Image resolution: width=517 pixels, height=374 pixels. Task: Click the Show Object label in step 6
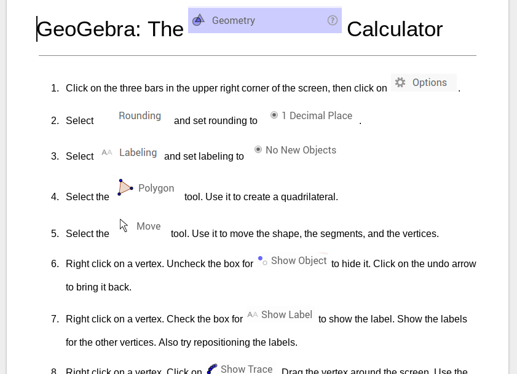tap(299, 260)
